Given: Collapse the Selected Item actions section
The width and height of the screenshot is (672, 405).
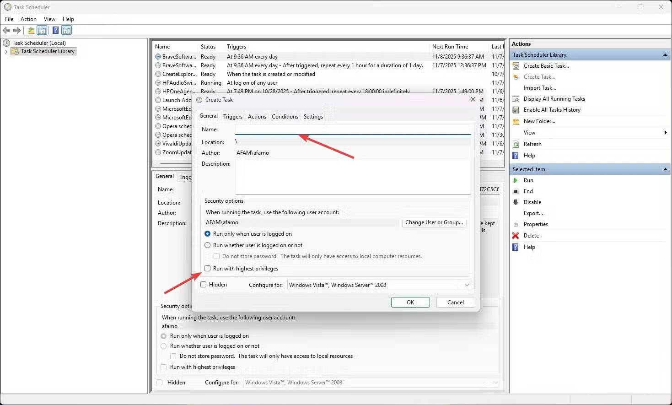Looking at the screenshot, I should (665, 169).
